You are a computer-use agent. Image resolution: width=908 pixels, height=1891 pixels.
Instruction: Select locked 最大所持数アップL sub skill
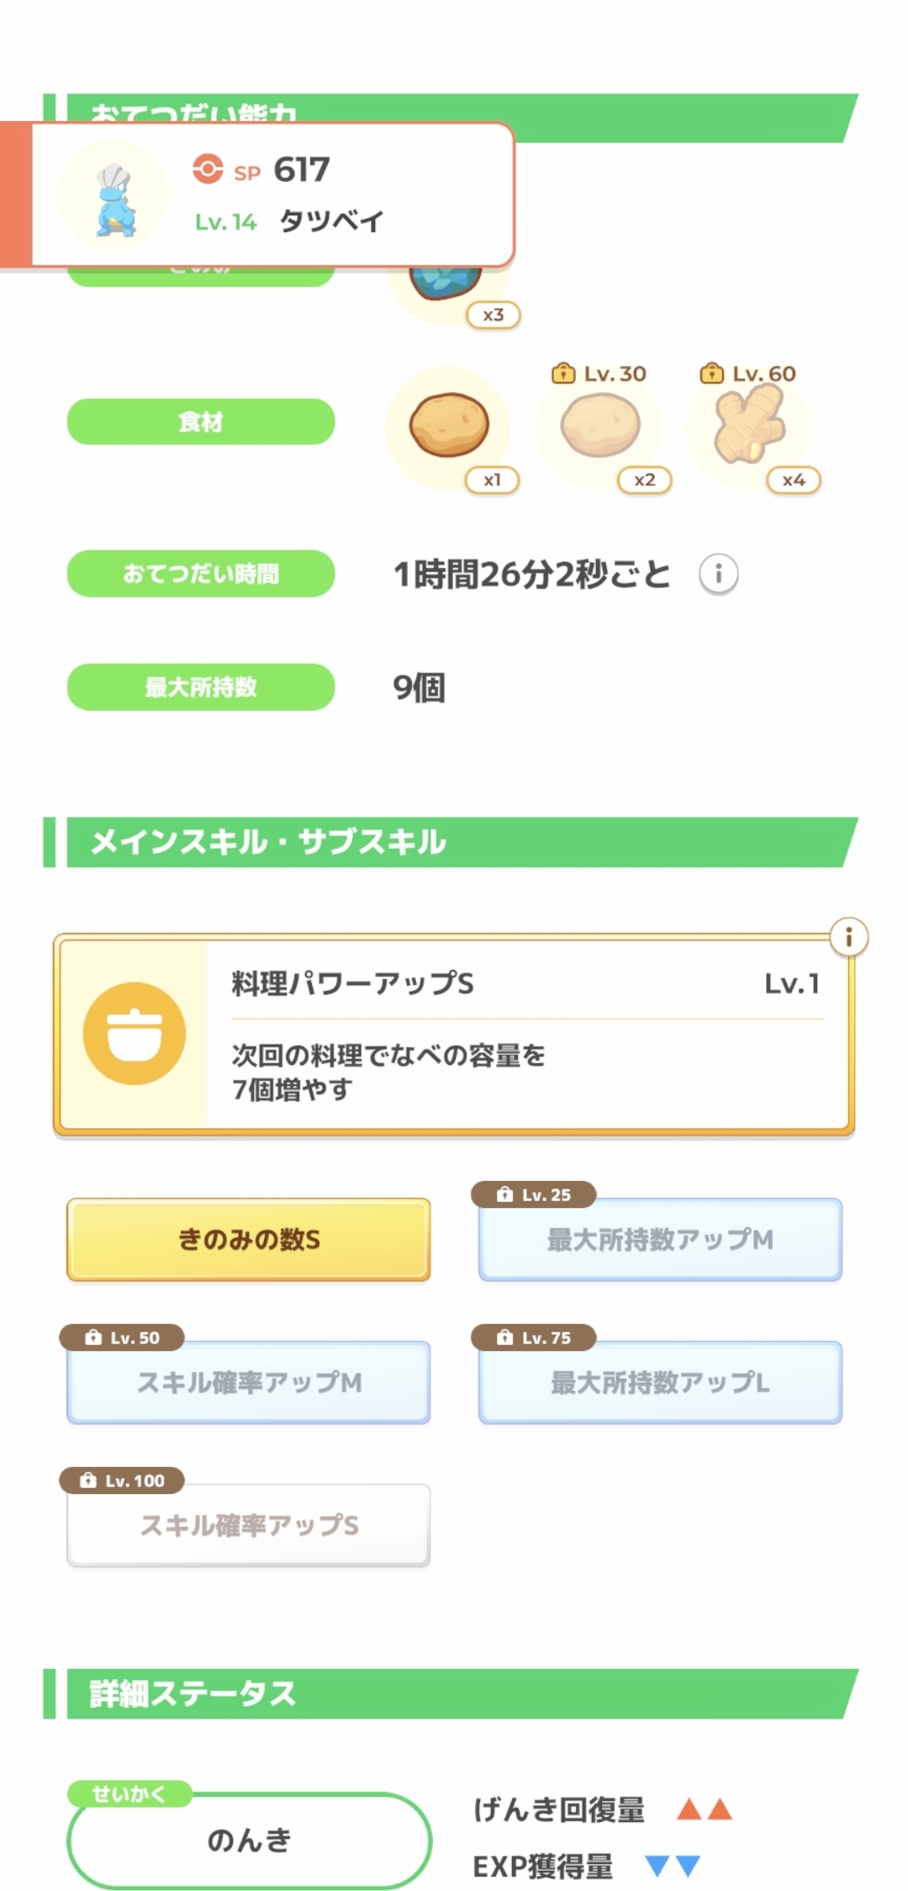click(660, 1383)
